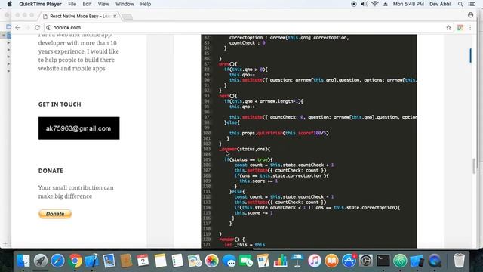This screenshot has width=483, height=272.
Task: Open Notes from the Dock
Action: point(160,261)
